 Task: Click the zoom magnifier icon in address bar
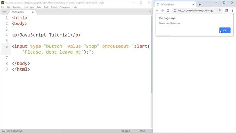pyautogui.click(x=220, y=11)
